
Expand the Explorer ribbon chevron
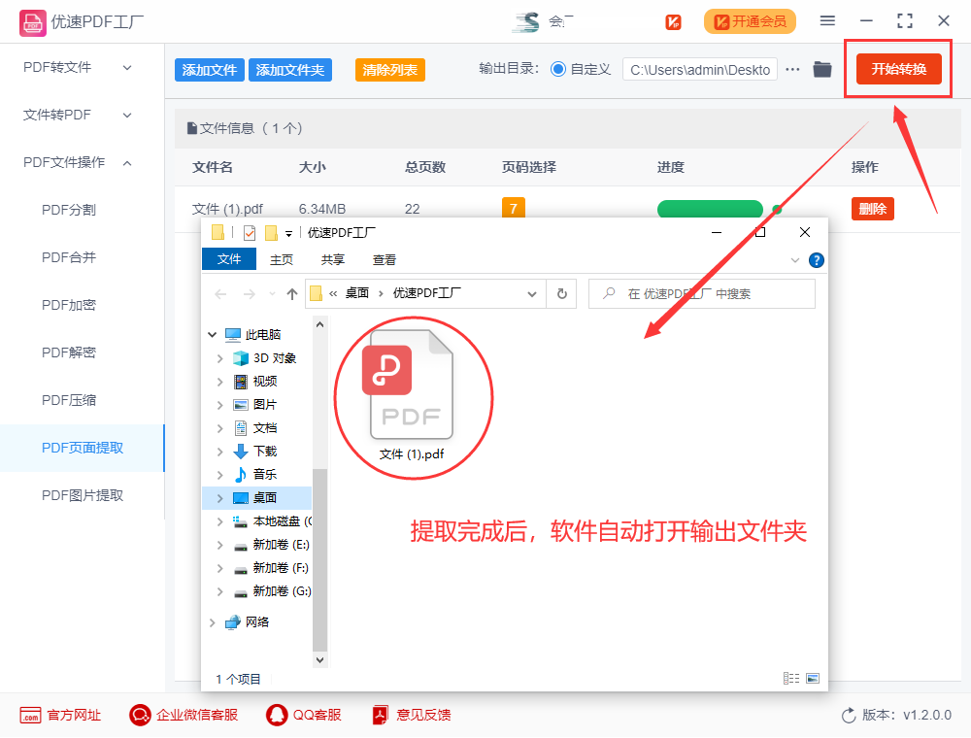tap(795, 260)
